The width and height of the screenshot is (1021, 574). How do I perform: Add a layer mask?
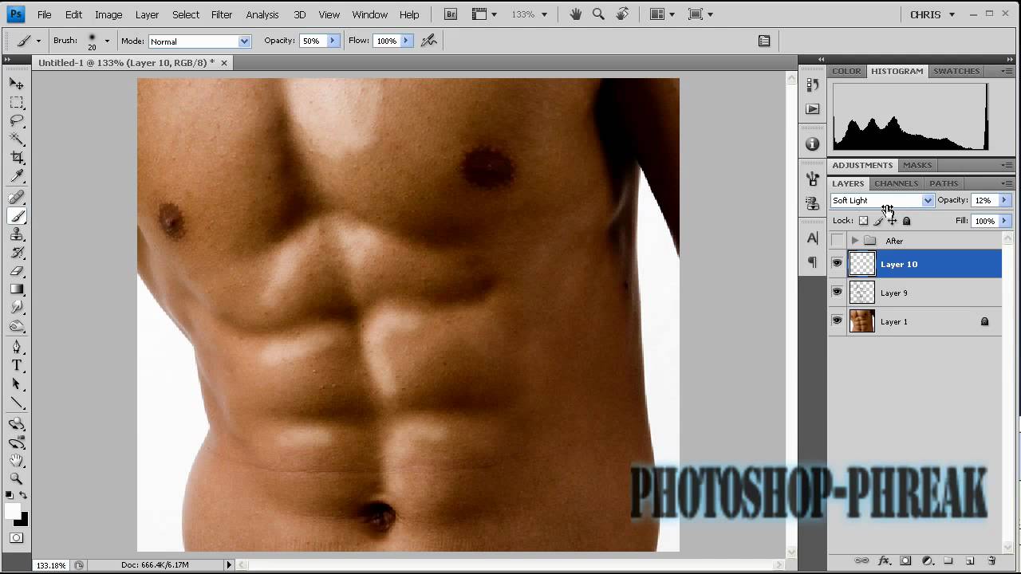pos(905,560)
